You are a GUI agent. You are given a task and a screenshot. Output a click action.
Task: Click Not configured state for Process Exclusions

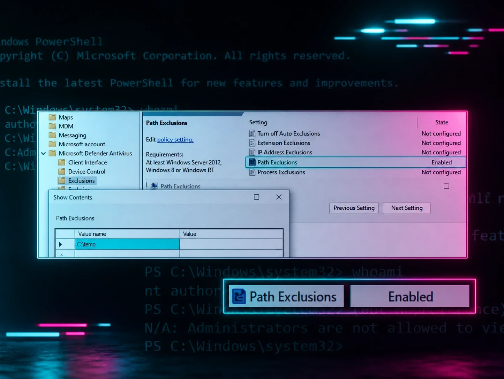point(441,172)
